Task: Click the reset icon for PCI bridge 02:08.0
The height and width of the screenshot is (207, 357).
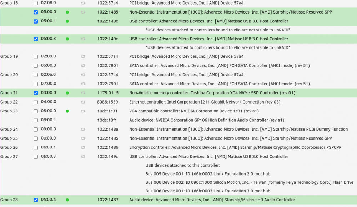Action: (83, 3)
